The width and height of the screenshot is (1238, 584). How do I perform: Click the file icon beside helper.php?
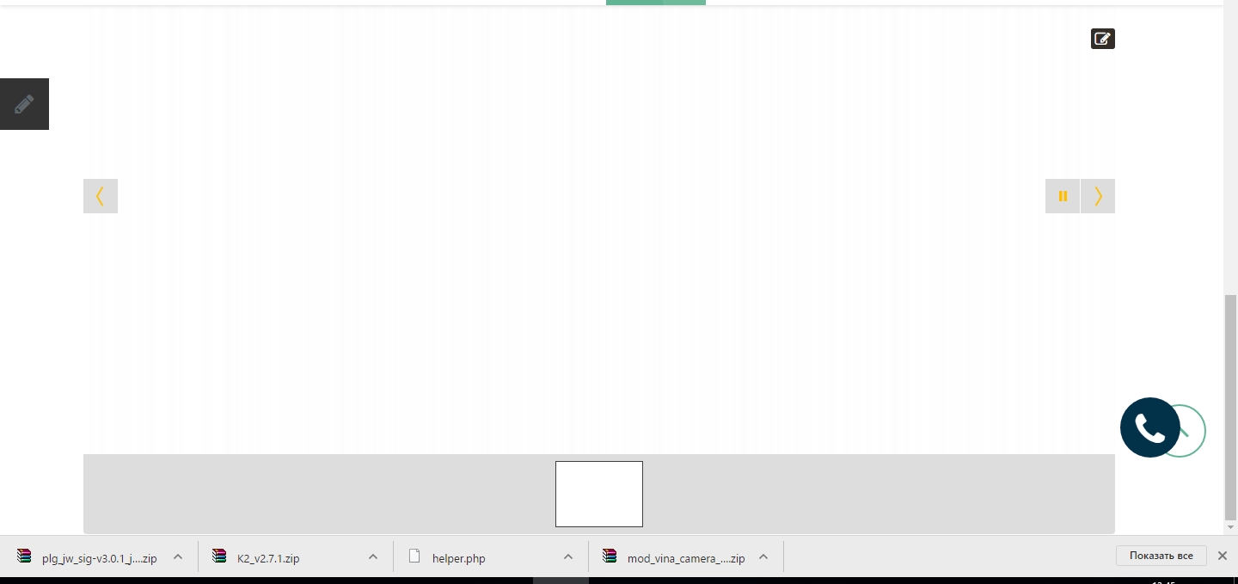[x=415, y=556]
